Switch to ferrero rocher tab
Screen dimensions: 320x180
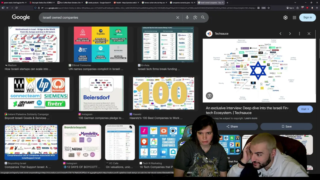click(x=154, y=2)
